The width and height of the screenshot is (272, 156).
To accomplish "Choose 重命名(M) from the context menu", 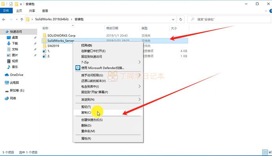I will [108, 131].
